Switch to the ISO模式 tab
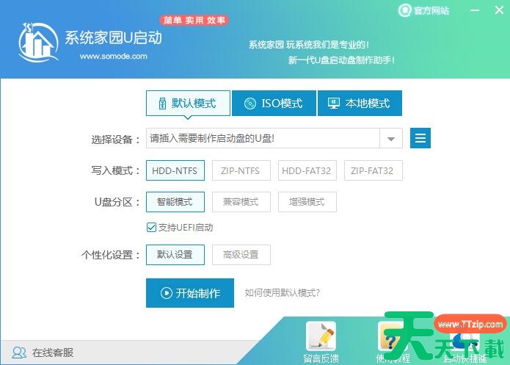This screenshot has width=510, height=365. [273, 104]
